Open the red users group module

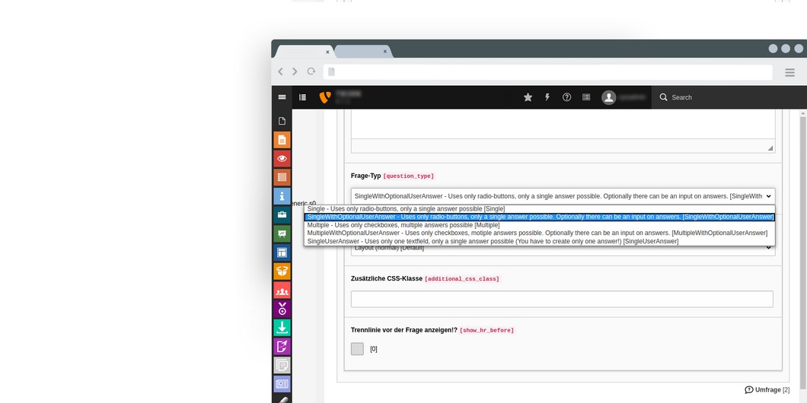[x=282, y=290]
